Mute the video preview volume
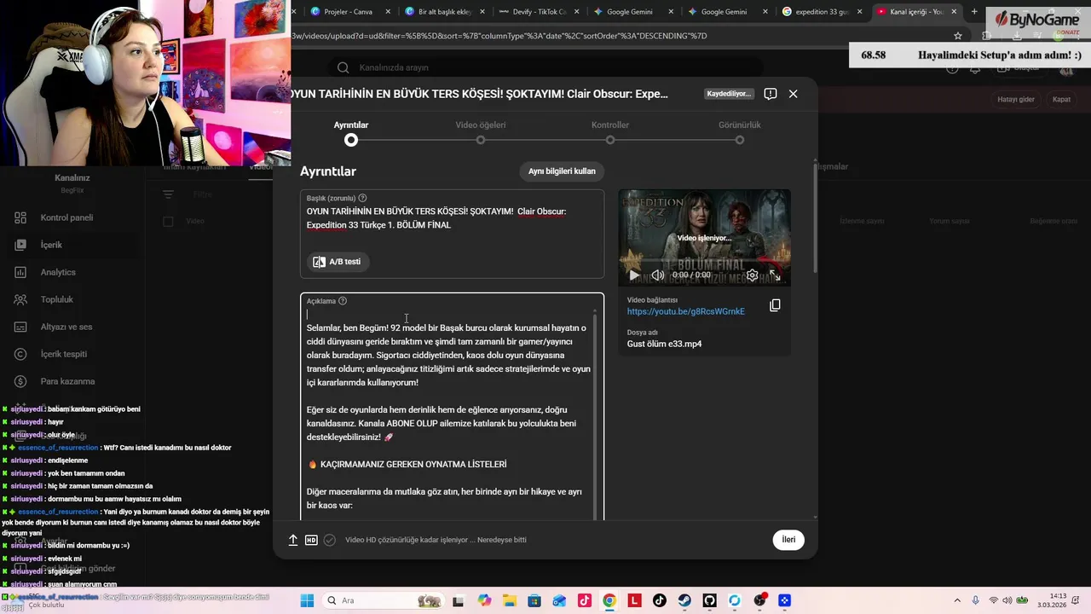1091x614 pixels. coord(658,275)
